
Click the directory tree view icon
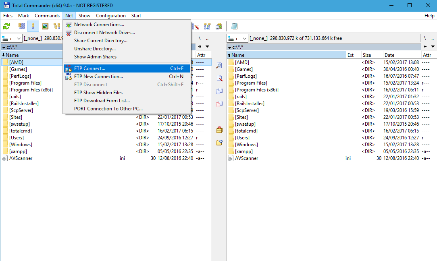(x=57, y=27)
